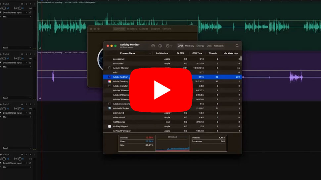Click the Track 3 pan knob
This screenshot has height=180, width=321.
[20, 108]
